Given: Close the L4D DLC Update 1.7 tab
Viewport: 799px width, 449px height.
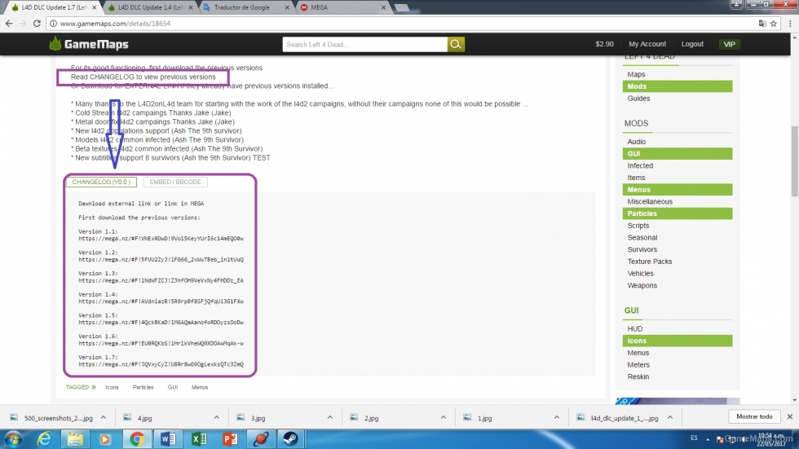Looking at the screenshot, I should coord(95,7).
